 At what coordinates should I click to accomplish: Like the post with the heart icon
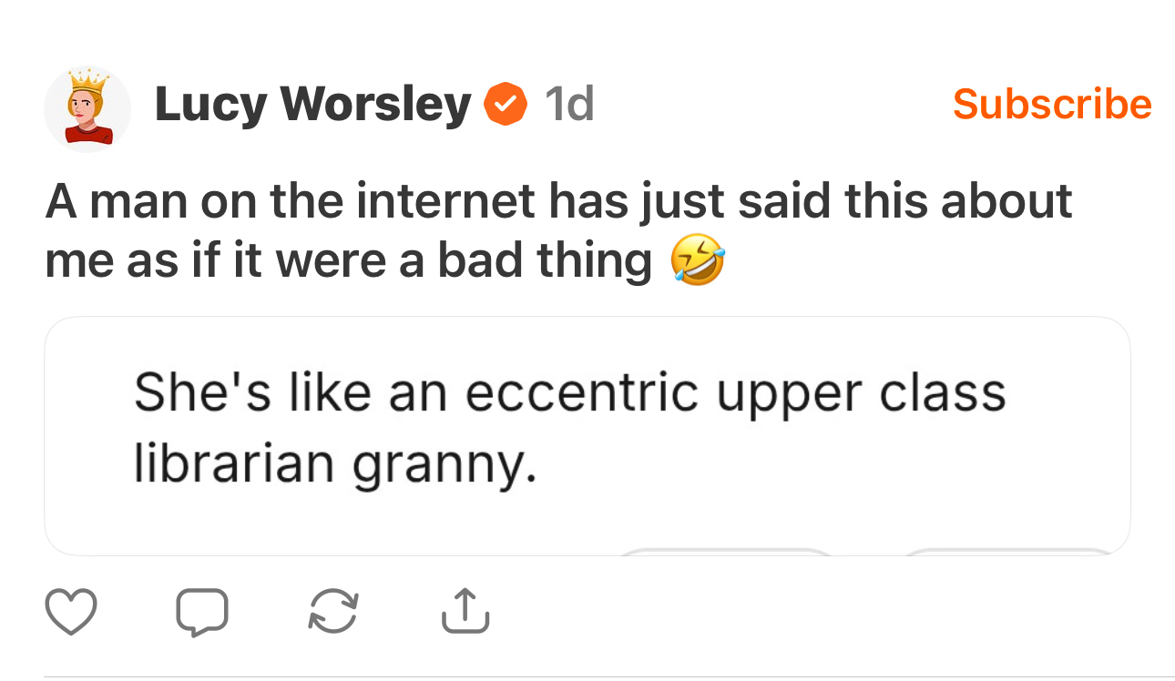70,612
